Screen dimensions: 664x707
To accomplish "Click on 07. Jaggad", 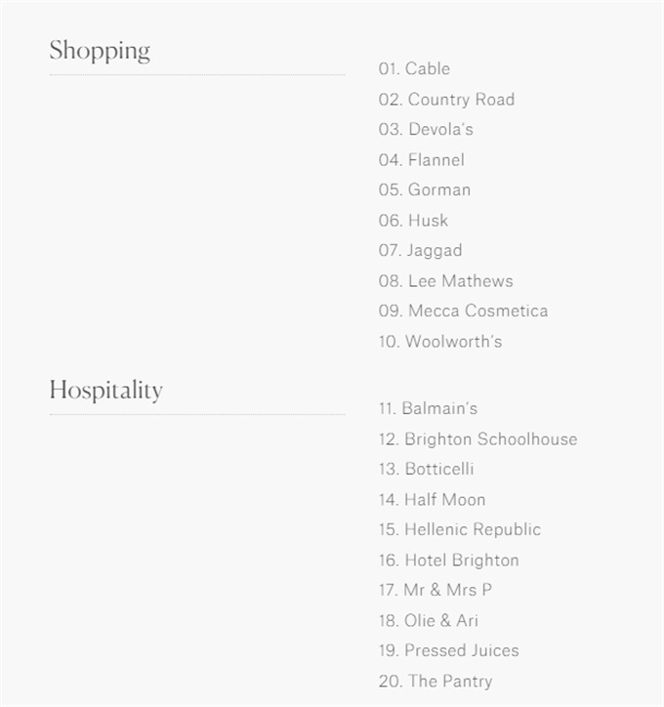I will click(421, 251).
